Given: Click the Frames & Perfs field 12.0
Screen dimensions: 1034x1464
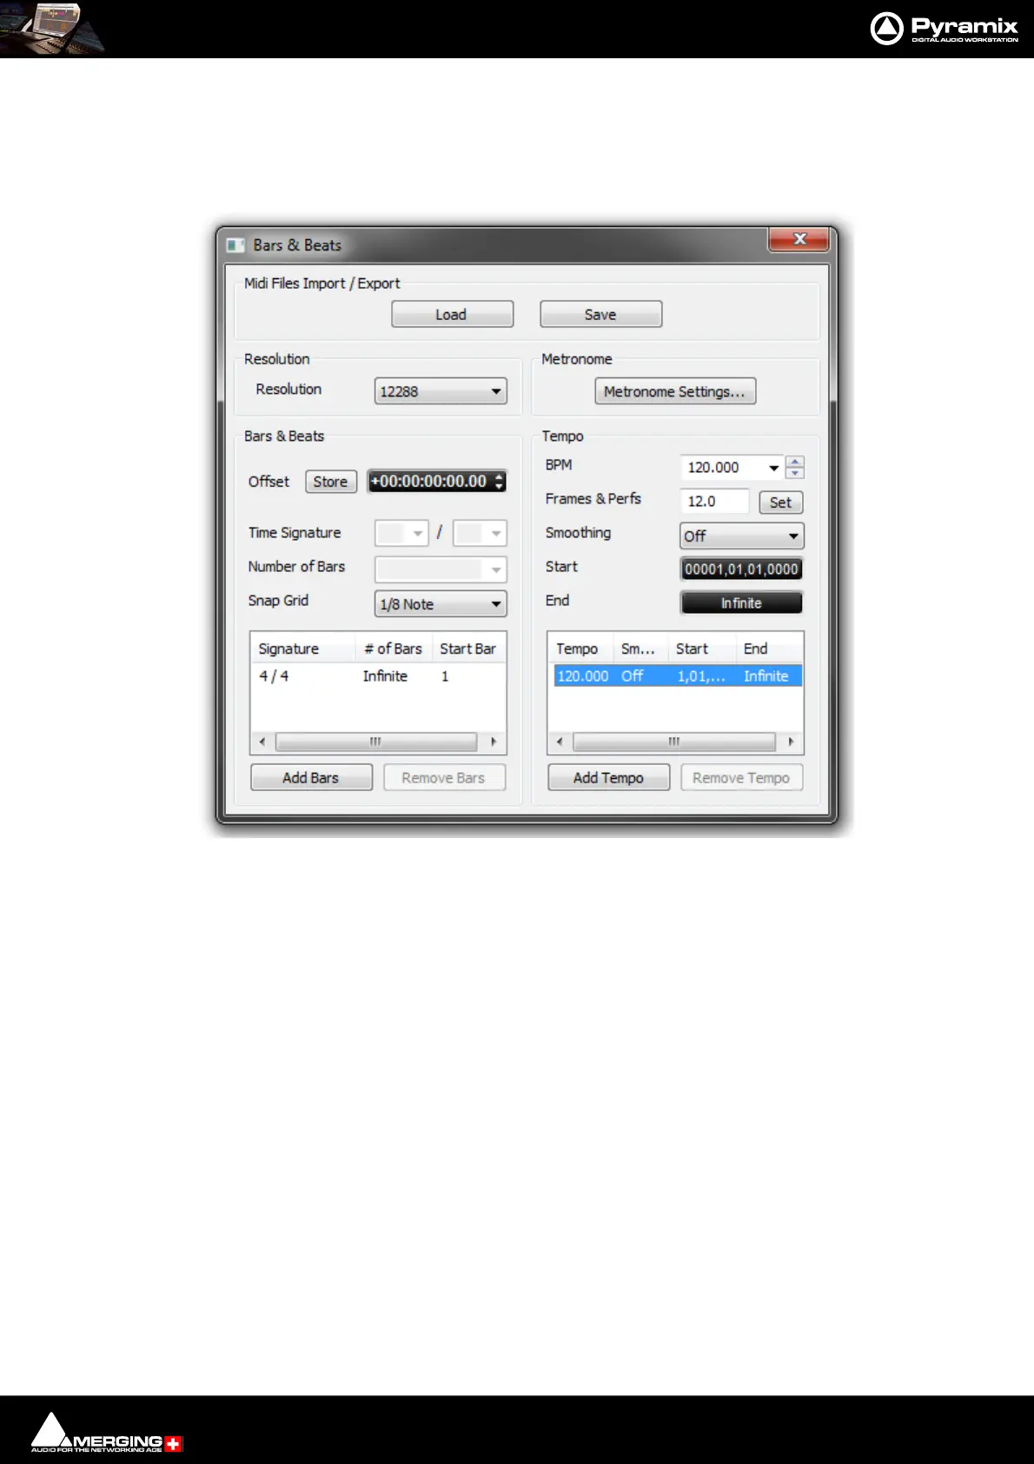Looking at the screenshot, I should (714, 502).
